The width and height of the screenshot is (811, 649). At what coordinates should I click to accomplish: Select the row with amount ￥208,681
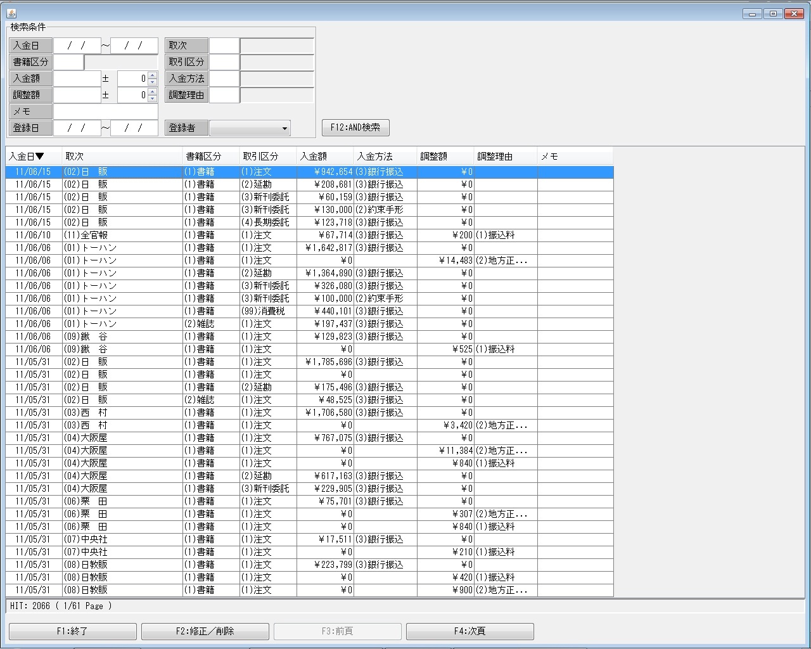click(x=309, y=184)
